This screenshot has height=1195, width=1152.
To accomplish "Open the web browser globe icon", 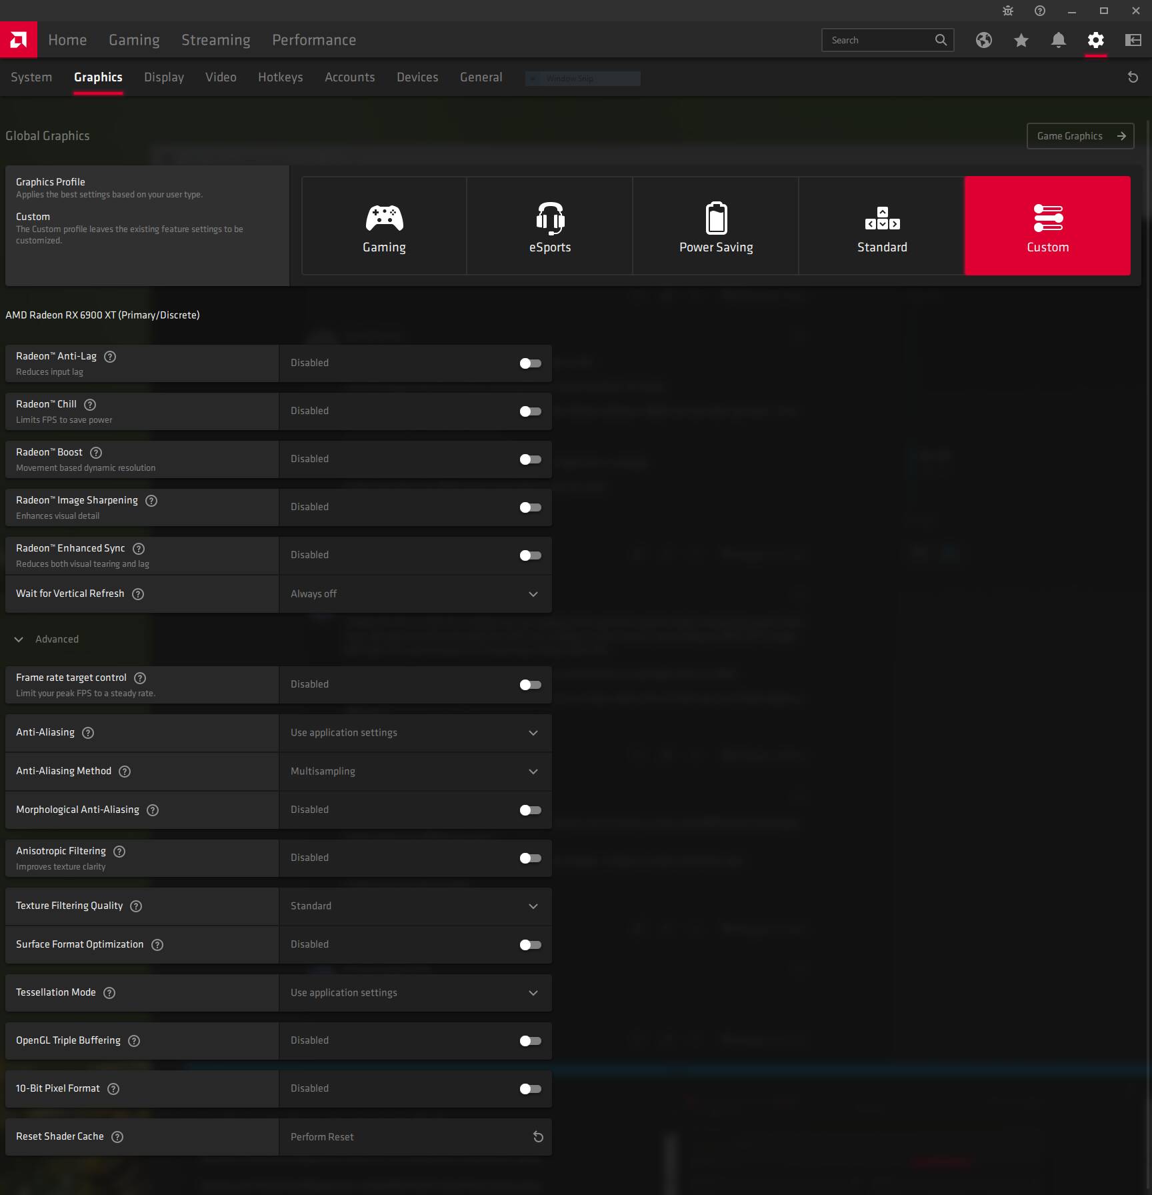I will pos(984,40).
